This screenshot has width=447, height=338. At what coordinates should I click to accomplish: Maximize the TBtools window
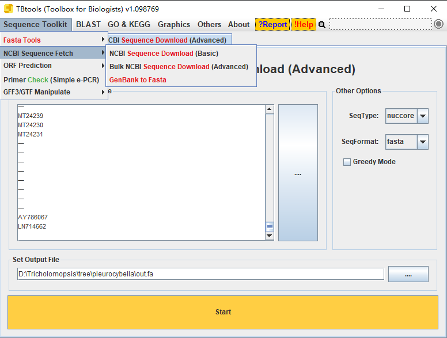tap(407, 9)
